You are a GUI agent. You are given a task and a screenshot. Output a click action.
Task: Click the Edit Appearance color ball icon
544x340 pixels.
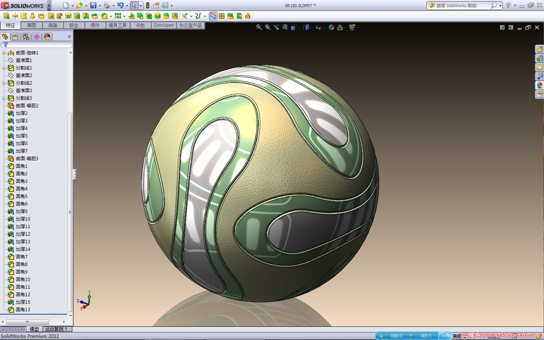click(x=331, y=27)
